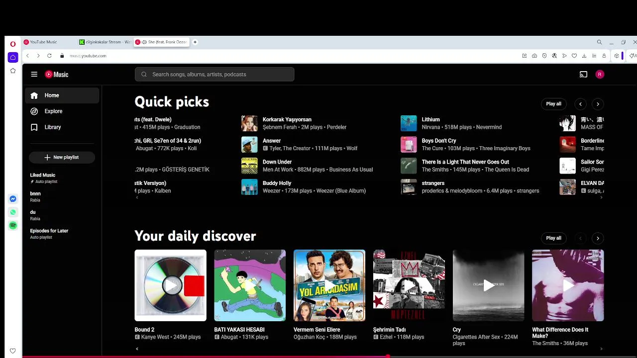
Task: Open the snapshot camera icon in toolbar
Action: [534, 56]
